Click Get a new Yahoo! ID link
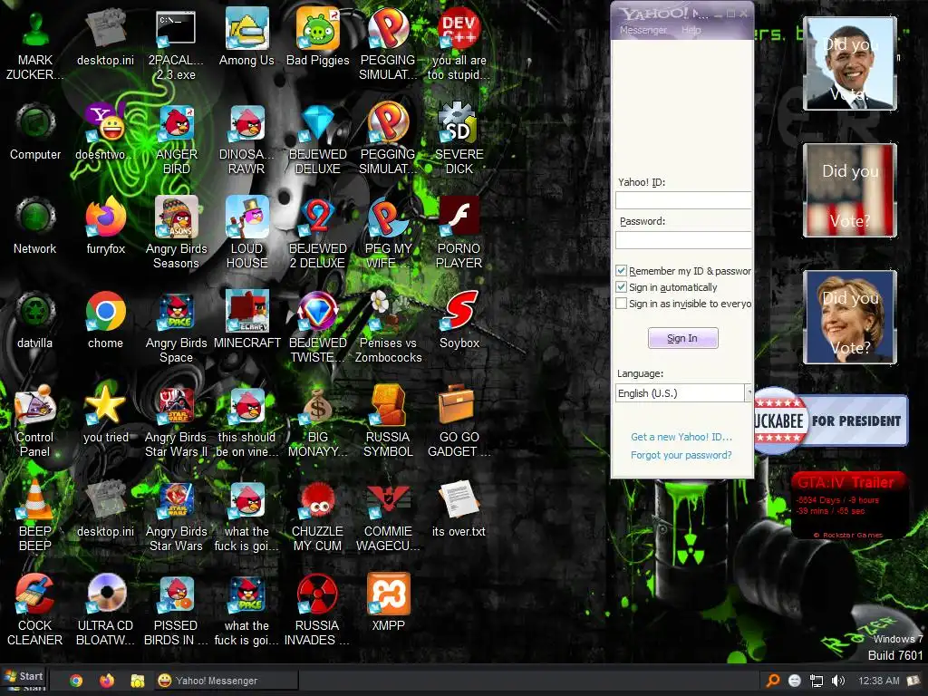Screen dimensions: 928x696 681,437
